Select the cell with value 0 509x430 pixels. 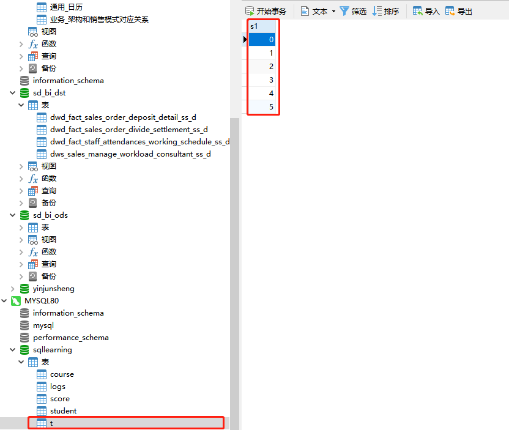[x=262, y=40]
